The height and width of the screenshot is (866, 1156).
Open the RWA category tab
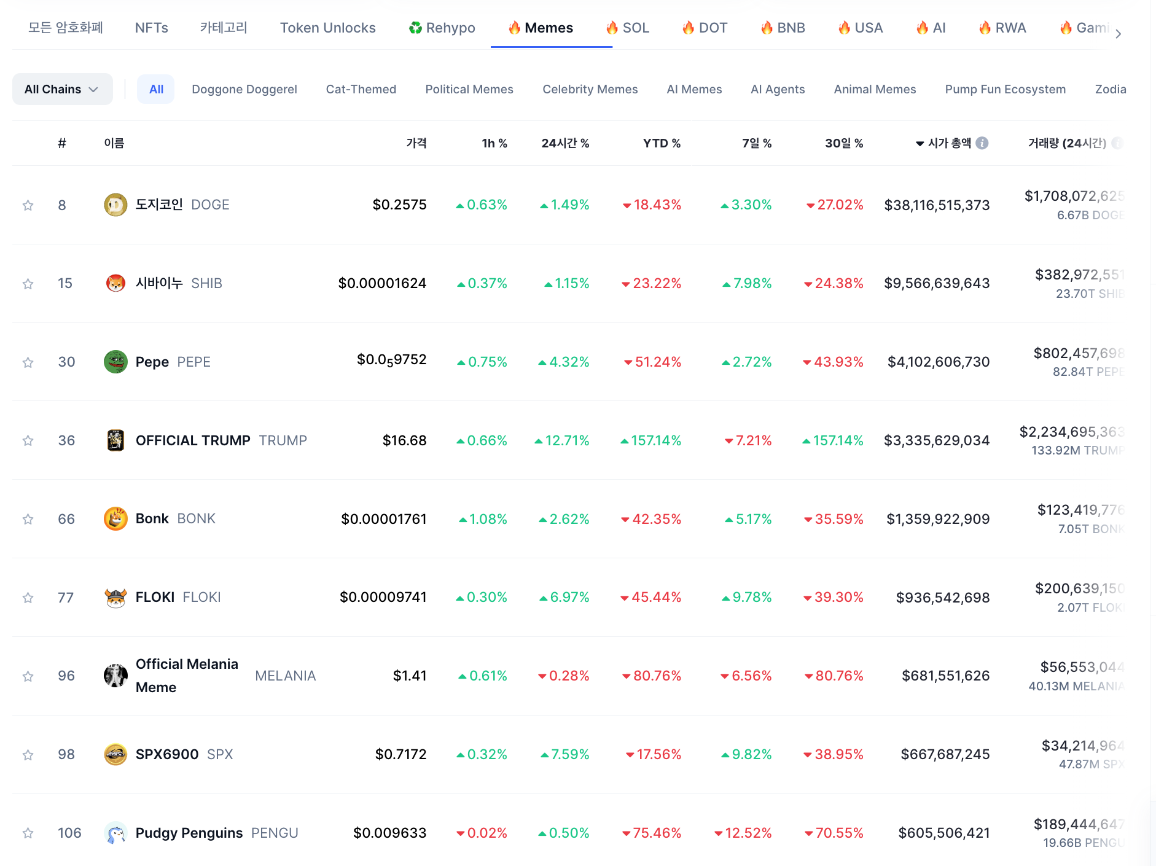[1002, 28]
